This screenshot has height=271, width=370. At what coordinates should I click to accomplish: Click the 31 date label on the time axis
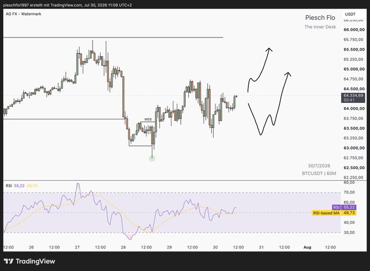click(261, 247)
